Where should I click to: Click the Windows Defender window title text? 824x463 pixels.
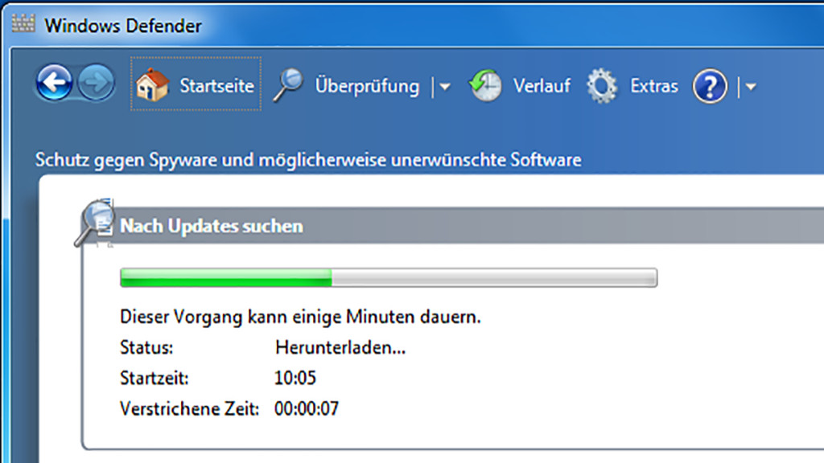(123, 25)
